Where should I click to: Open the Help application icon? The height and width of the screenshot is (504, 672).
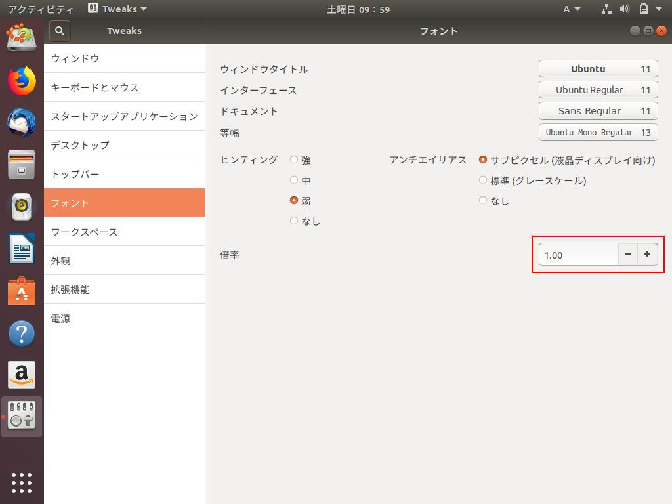click(x=22, y=333)
